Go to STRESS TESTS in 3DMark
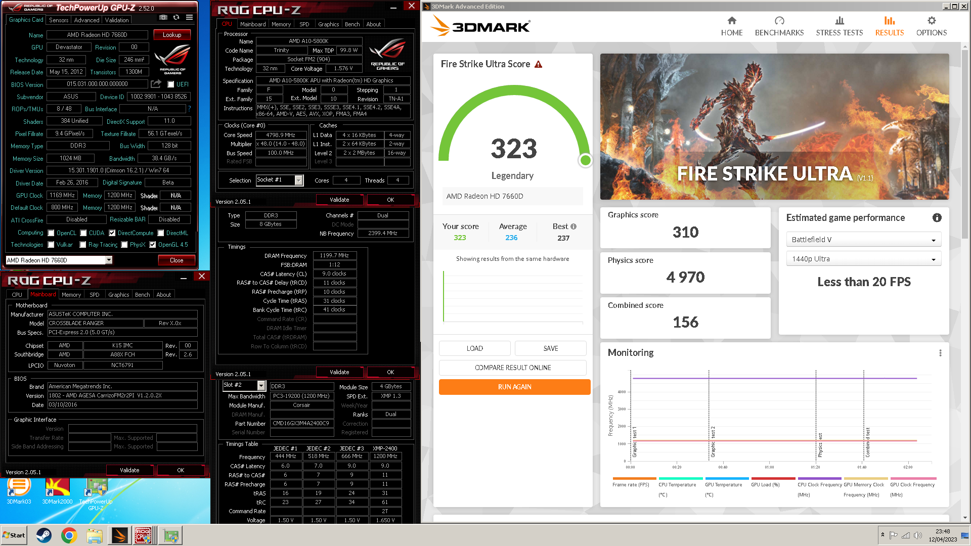 pyautogui.click(x=839, y=27)
